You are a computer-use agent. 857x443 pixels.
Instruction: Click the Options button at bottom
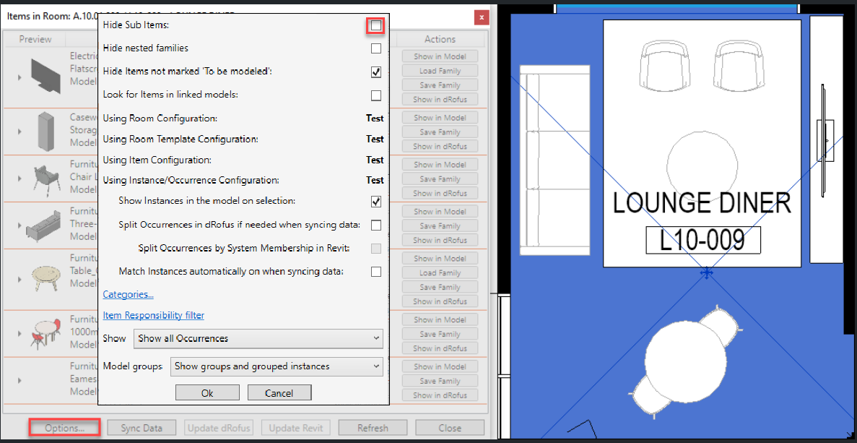(x=65, y=428)
